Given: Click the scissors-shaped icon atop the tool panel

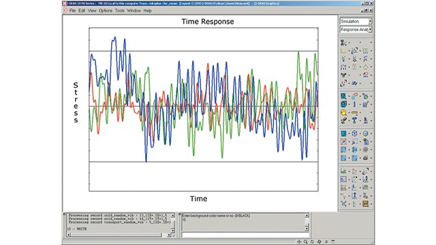Looking at the screenshot, I should pos(343,42).
